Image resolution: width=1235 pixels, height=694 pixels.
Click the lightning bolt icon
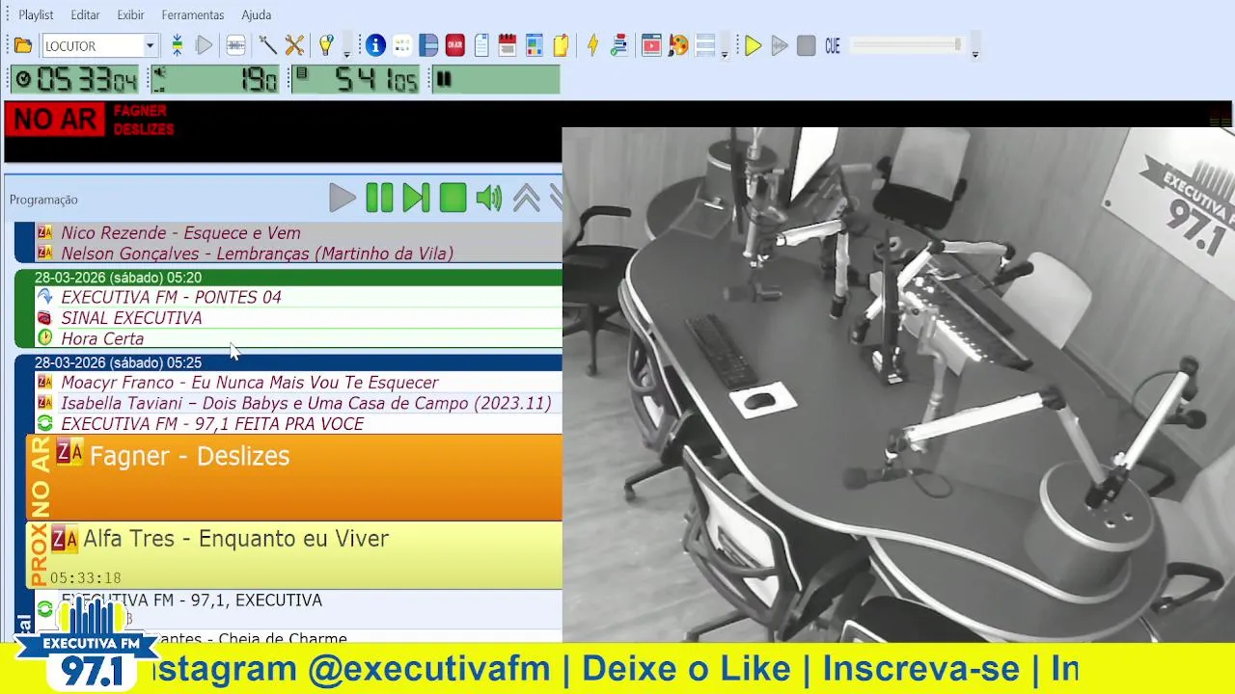(592, 45)
